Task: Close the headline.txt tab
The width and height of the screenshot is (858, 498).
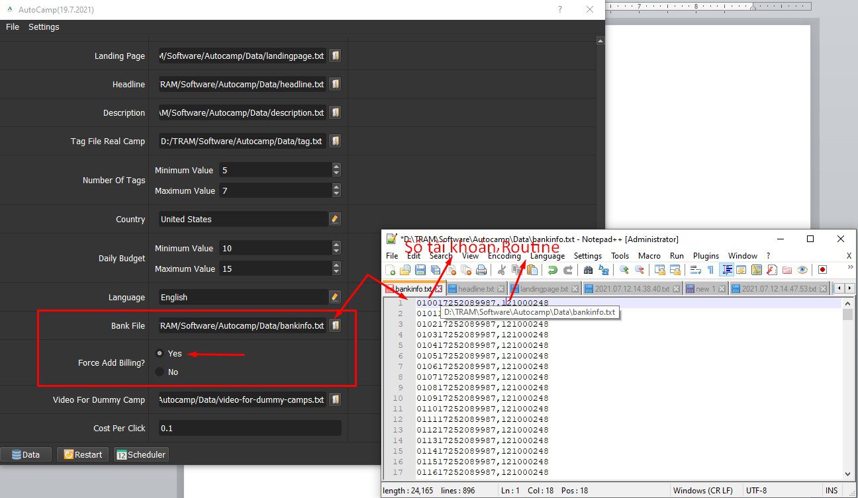Action: point(501,289)
